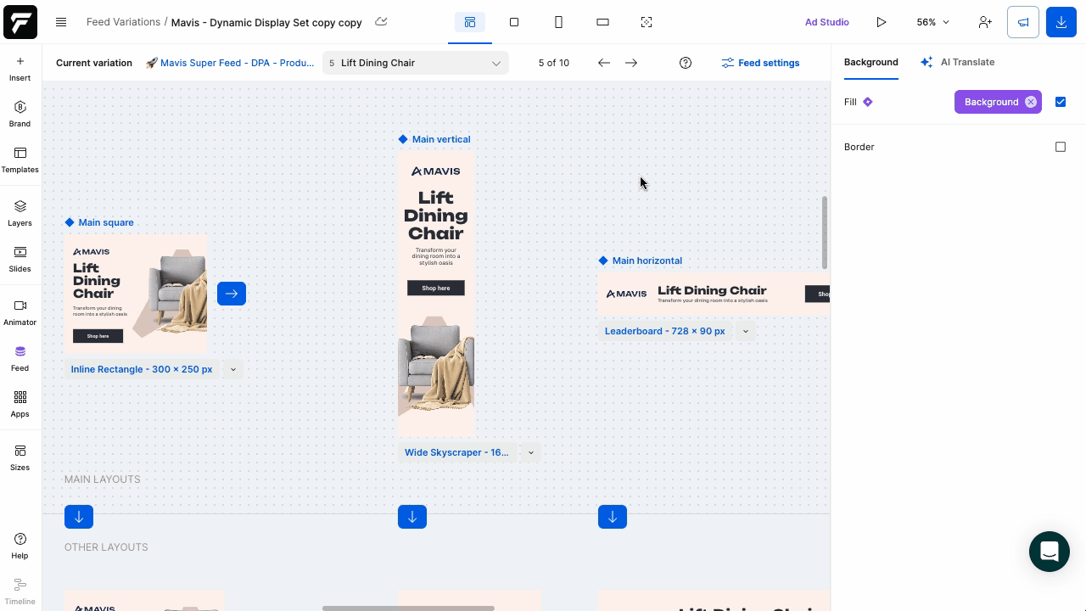Toggle the Border checkbox

1061,147
